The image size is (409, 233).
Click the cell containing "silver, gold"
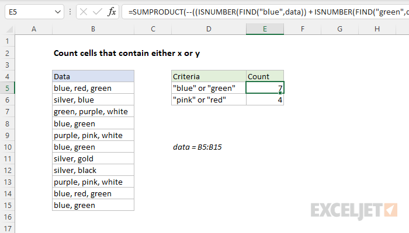pyautogui.click(x=93, y=158)
